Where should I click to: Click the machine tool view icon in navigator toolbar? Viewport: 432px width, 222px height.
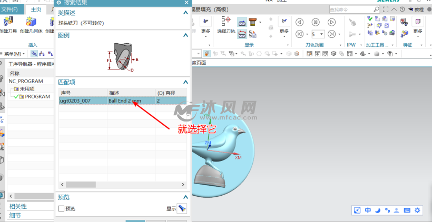(42, 54)
